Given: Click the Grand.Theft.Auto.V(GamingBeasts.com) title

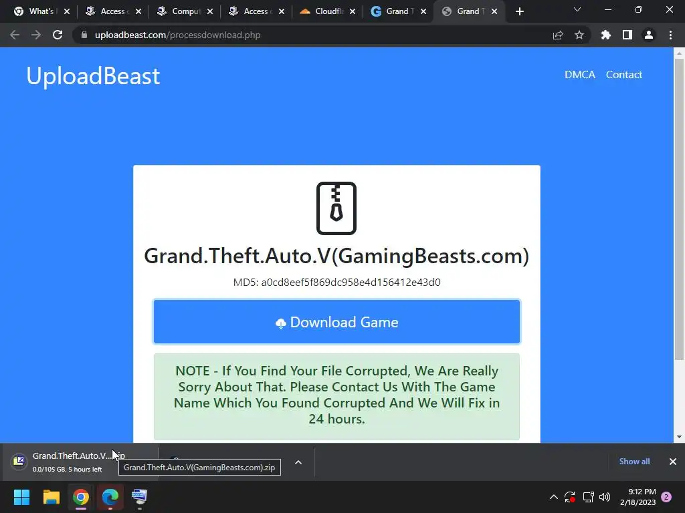Looking at the screenshot, I should coord(336,256).
